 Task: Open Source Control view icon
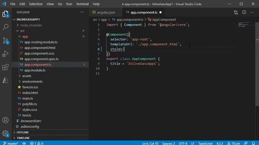[x=5, y=40]
